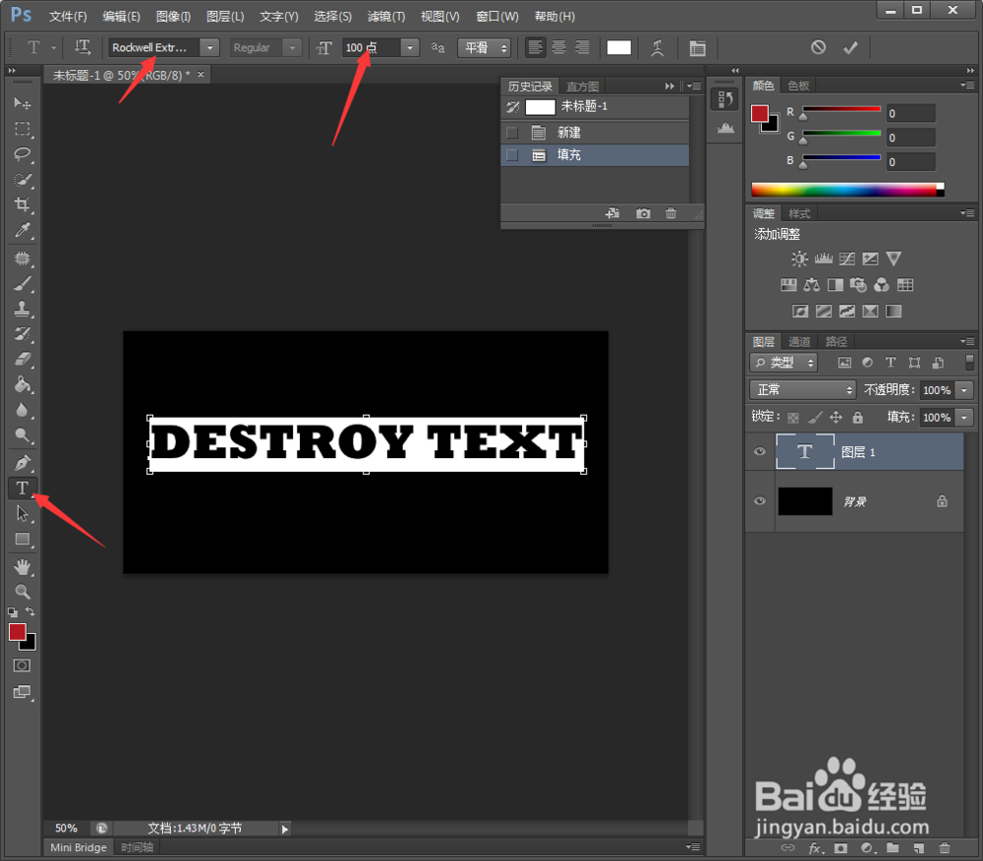
Task: Select the 图层 1 layer thumbnail
Action: 805,451
